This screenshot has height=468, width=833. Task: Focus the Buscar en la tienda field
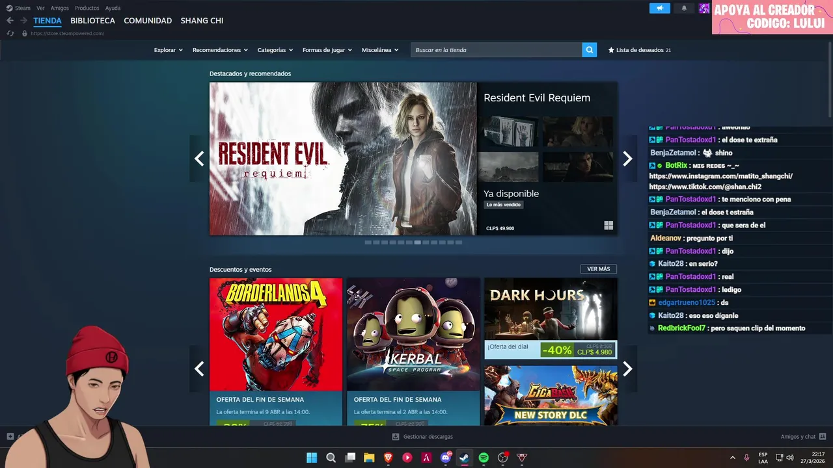point(496,50)
